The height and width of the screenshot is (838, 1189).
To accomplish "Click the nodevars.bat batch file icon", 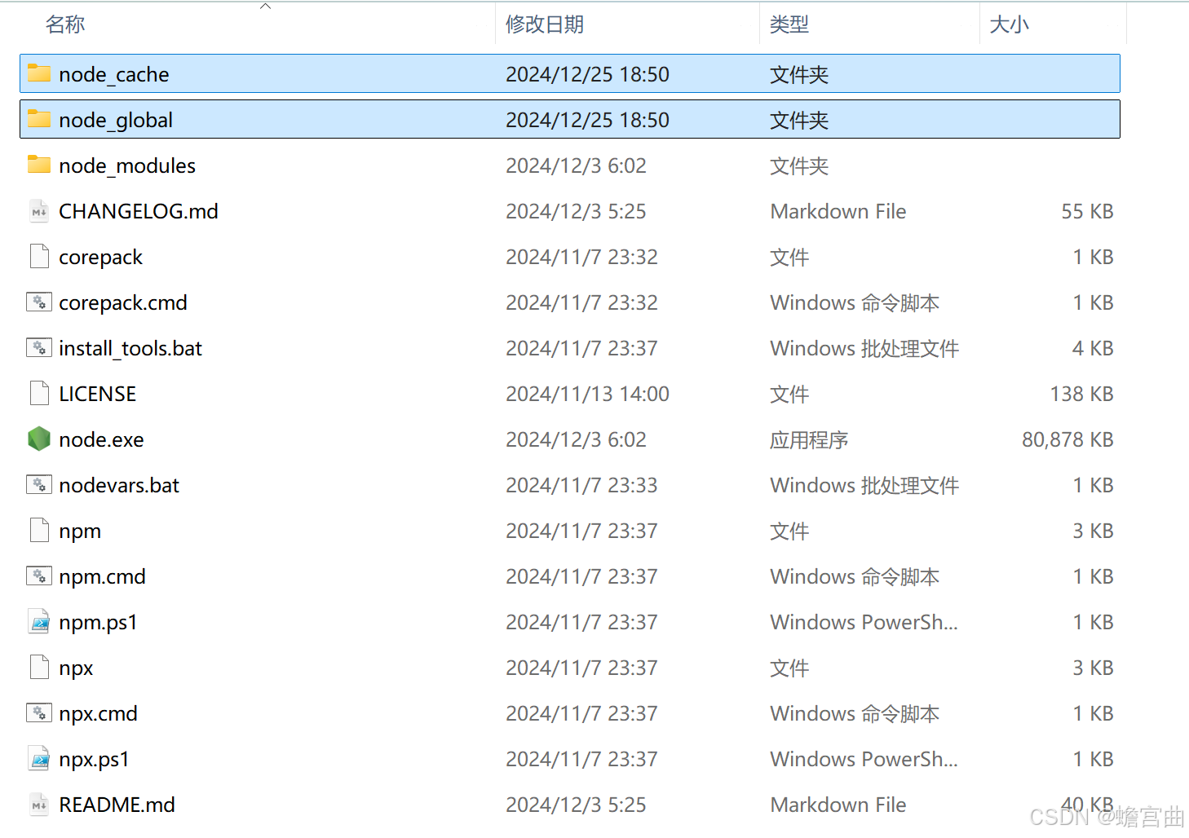I will click(x=39, y=485).
